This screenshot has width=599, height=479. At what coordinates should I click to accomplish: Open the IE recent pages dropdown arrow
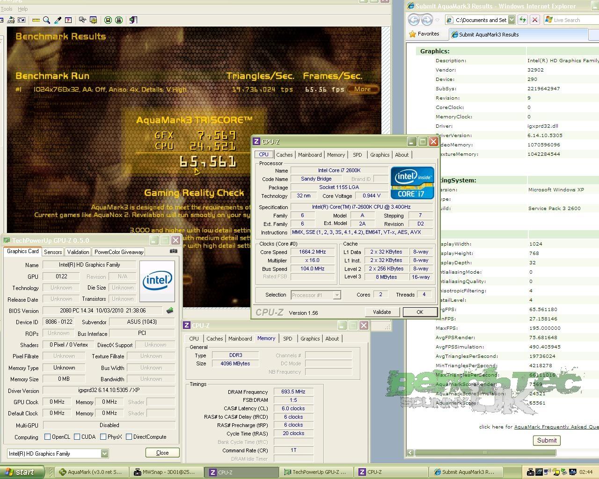tap(437, 20)
